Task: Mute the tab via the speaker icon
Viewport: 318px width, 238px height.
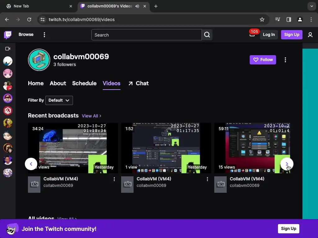Action: pyautogui.click(x=137, y=6)
